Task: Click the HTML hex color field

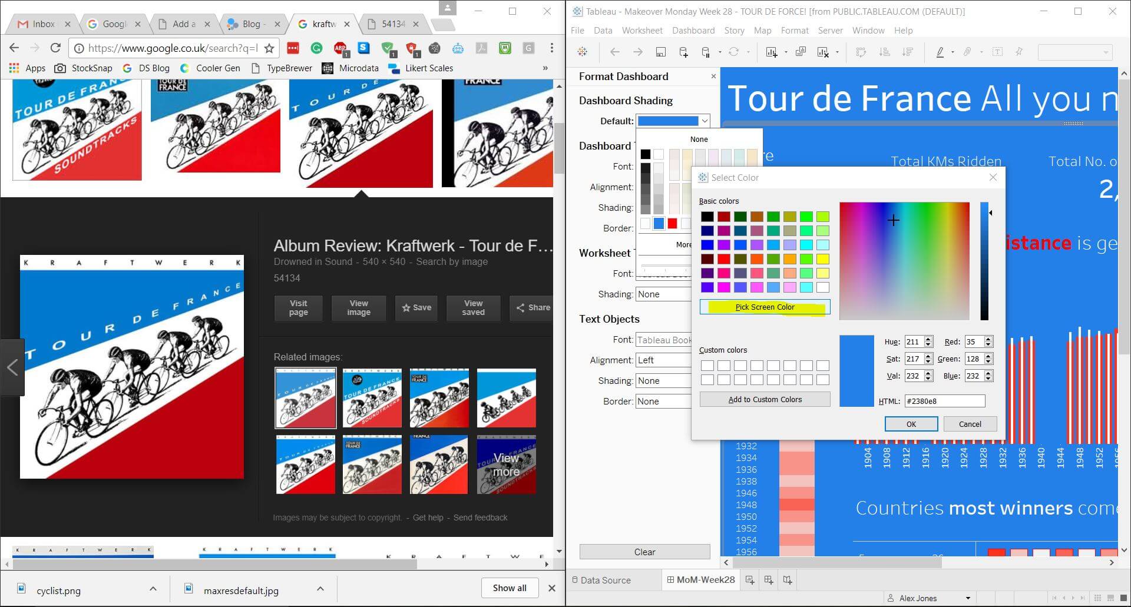Action: [x=944, y=401]
